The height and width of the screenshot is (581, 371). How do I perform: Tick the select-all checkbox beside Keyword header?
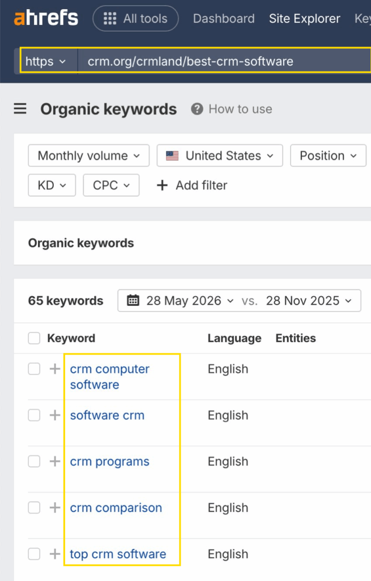coord(34,338)
